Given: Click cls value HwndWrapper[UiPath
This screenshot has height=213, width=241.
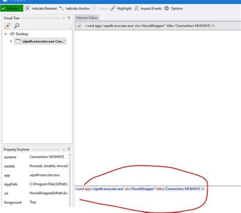Looking at the screenshot, I should [49, 193].
